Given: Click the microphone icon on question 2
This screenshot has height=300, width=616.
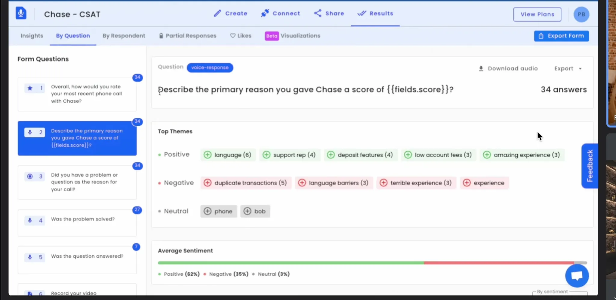Looking at the screenshot, I should pos(30,132).
